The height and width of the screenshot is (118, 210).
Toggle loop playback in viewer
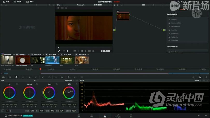click(93, 51)
